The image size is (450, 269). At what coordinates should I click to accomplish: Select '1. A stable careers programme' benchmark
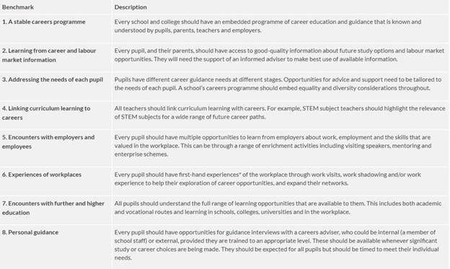click(43, 22)
